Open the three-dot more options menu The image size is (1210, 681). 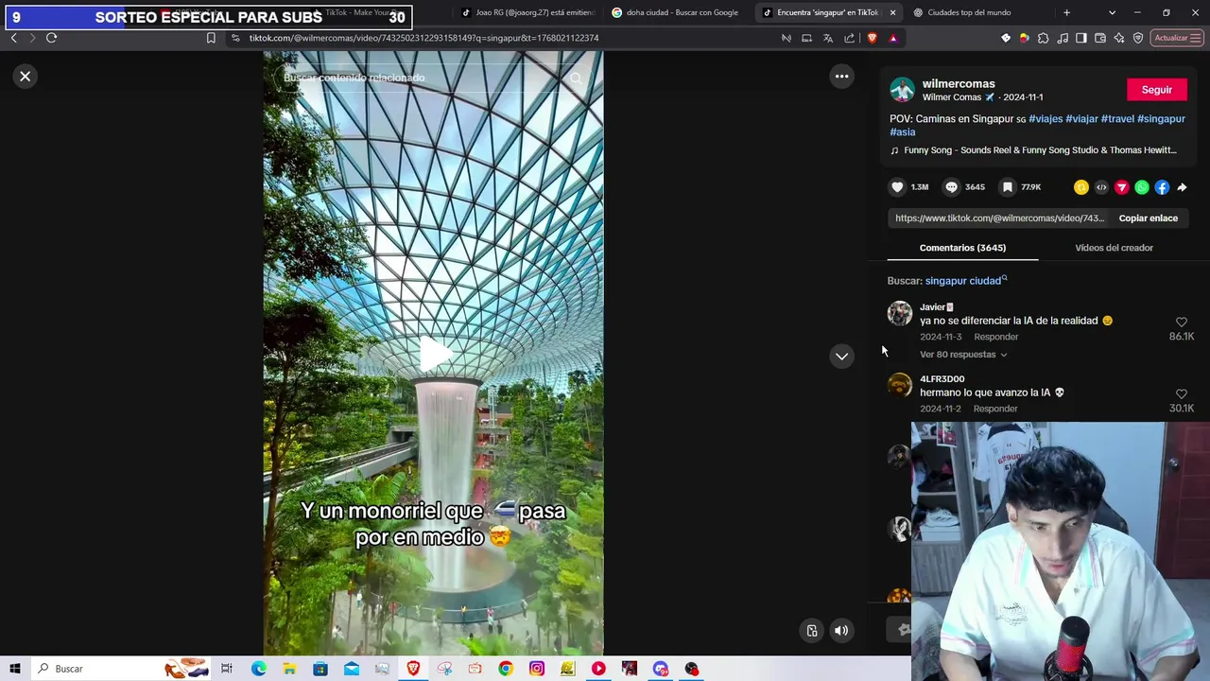pos(841,77)
